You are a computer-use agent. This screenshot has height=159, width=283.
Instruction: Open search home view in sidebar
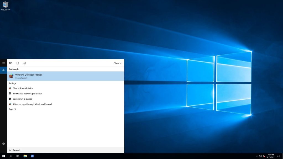4,70
